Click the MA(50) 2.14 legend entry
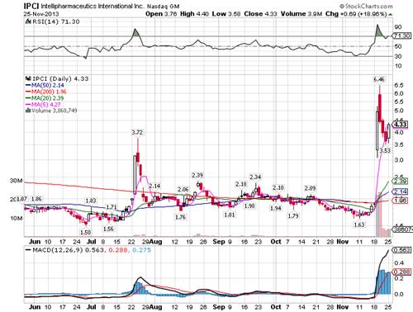Screen dimensions: 413x312 coord(45,85)
